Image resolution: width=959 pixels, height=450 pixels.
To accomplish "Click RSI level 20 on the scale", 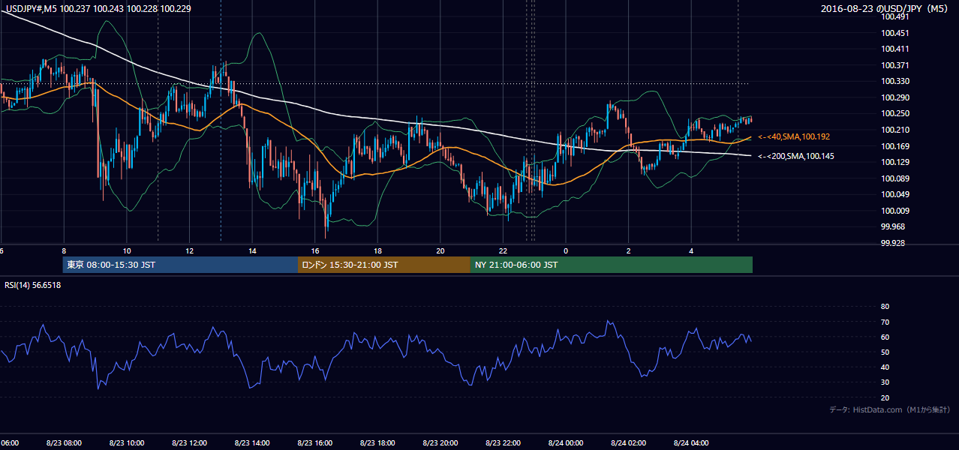I will point(885,397).
